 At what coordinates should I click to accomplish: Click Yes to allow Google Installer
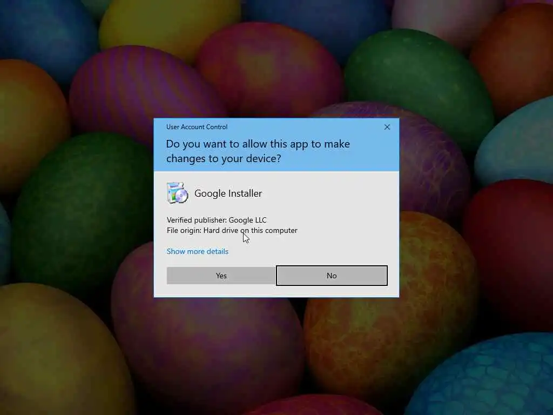(221, 276)
